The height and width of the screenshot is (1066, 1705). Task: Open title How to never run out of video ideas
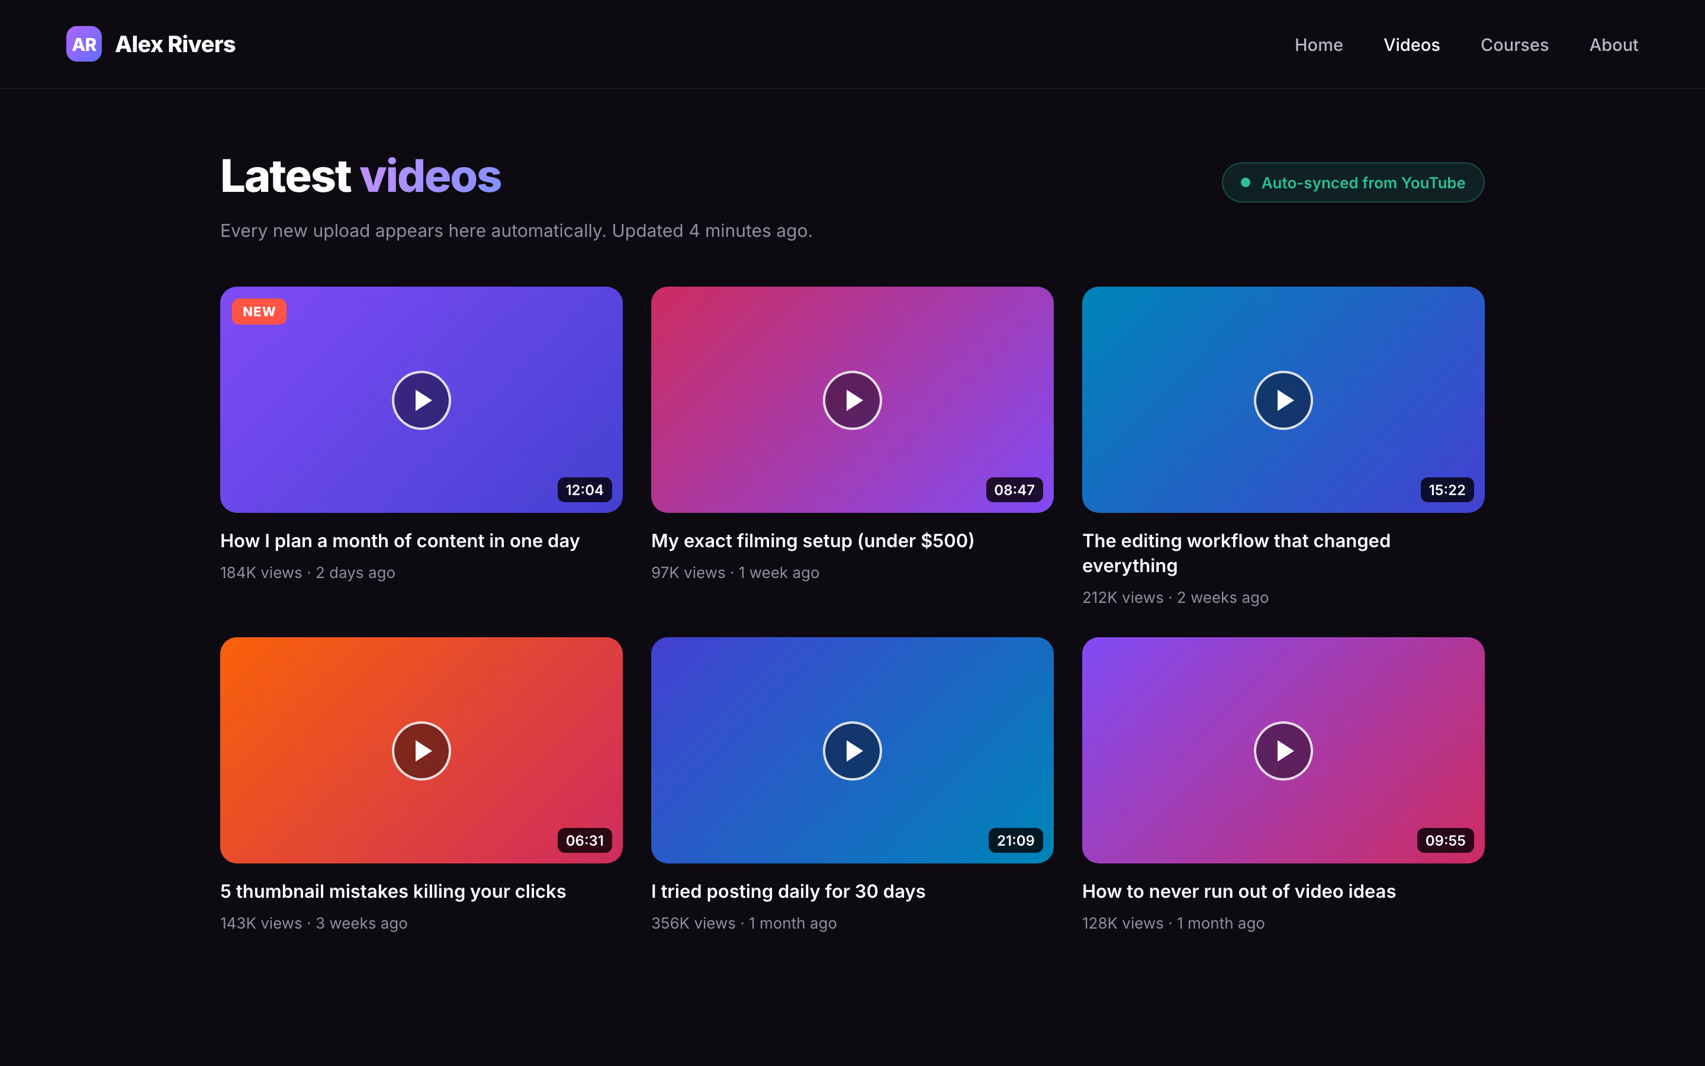click(1238, 891)
